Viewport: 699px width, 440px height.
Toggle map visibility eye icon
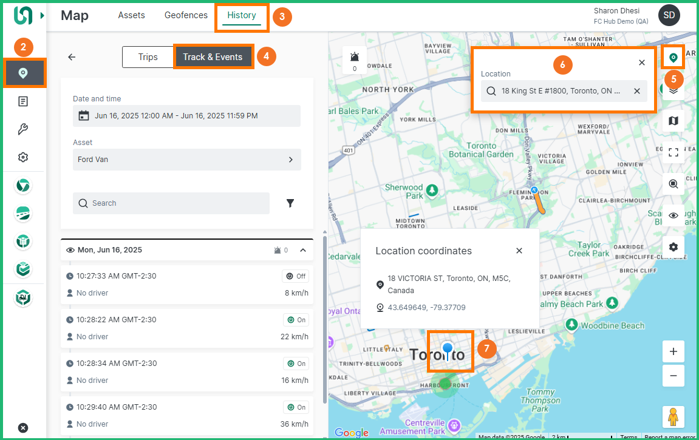point(673,215)
